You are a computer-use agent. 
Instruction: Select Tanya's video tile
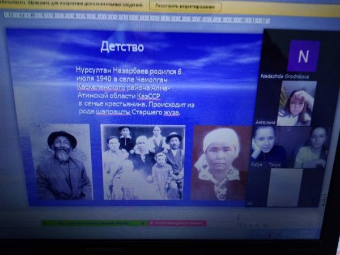click(x=310, y=146)
